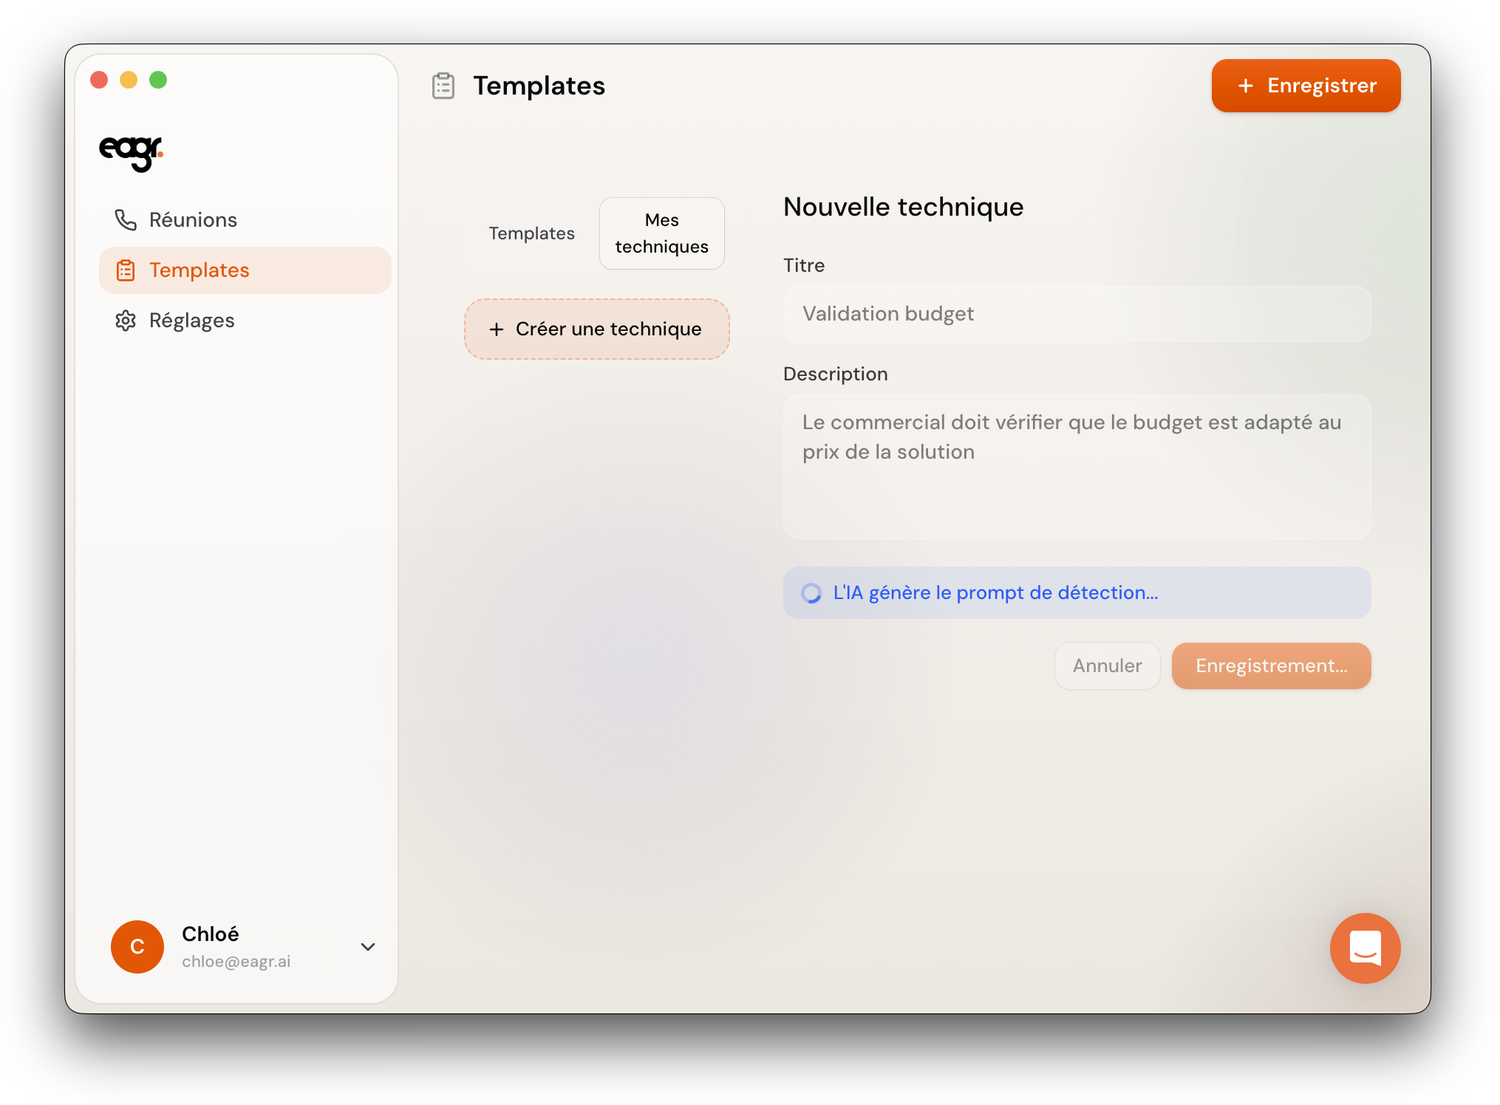
Task: Click the Templates clipboard icon in sidebar
Action: [125, 270]
